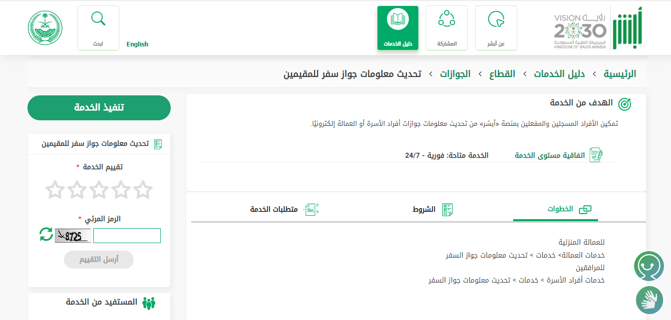Select the leftmost fifth rating star

pyautogui.click(x=55, y=190)
